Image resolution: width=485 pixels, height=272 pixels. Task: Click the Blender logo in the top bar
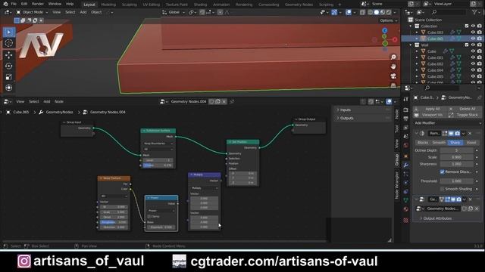click(5, 4)
